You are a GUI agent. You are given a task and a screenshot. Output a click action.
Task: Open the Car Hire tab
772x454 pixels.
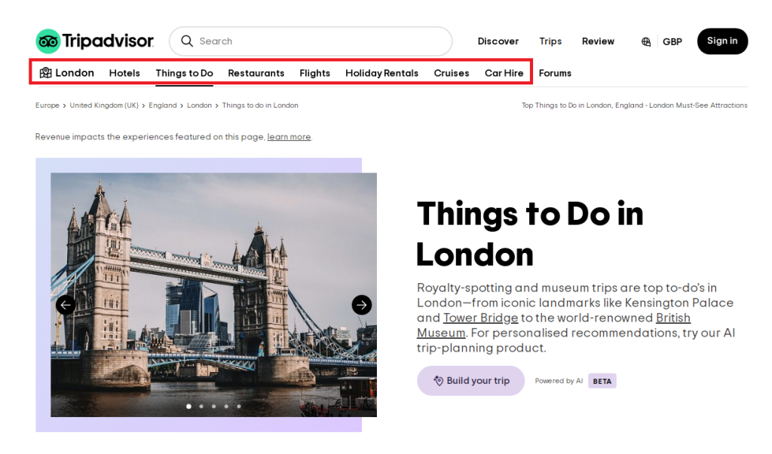click(x=504, y=73)
